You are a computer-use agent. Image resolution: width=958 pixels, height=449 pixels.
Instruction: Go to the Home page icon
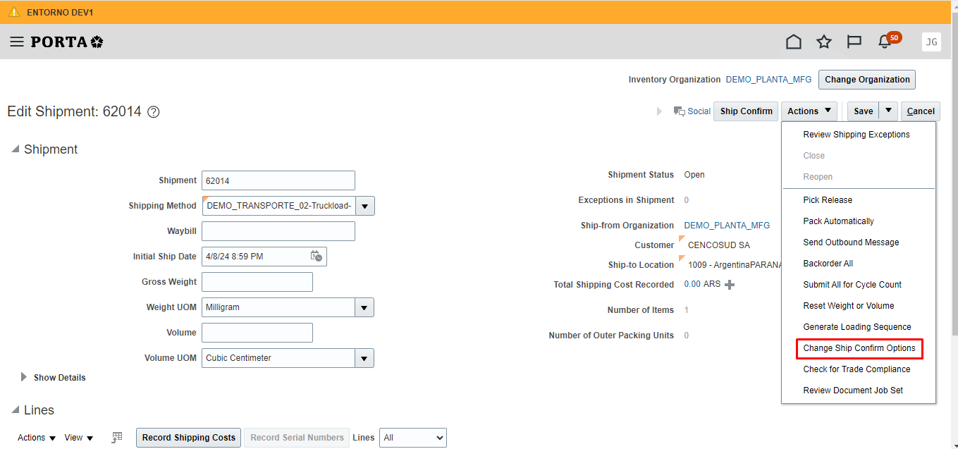(x=794, y=42)
